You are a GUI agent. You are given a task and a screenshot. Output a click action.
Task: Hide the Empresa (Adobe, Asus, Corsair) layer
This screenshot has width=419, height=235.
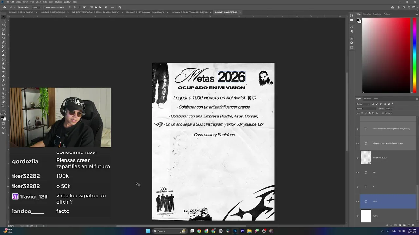tap(357, 129)
